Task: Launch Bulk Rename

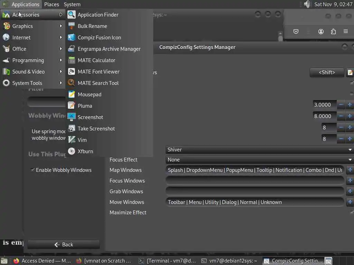Action: [x=109, y=26]
